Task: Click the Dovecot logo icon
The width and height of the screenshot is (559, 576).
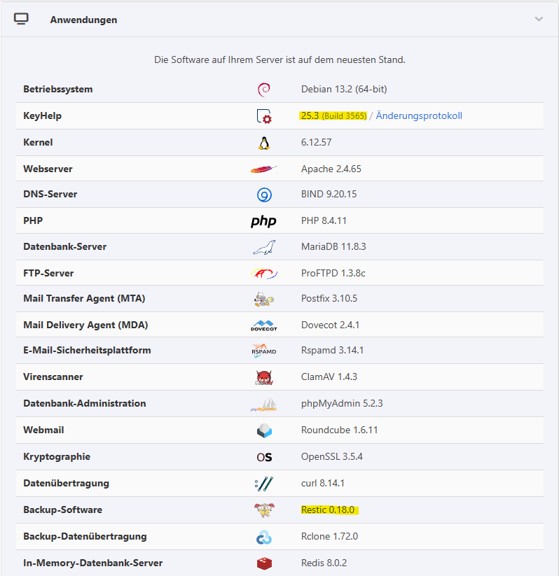Action: (263, 325)
